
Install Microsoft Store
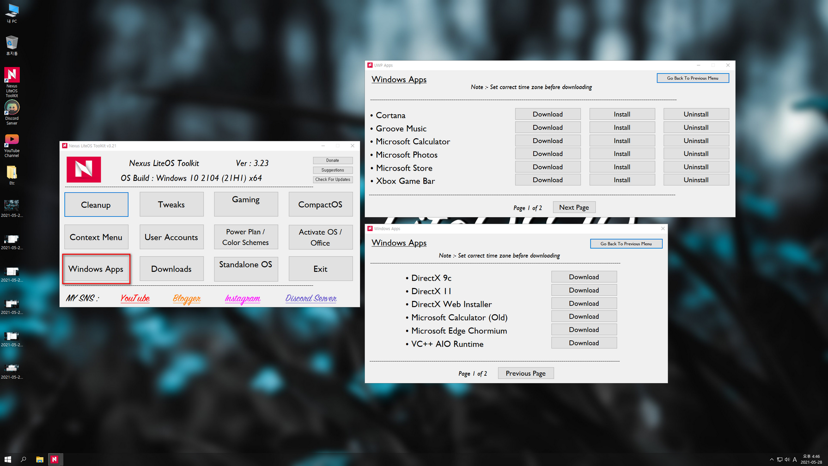click(622, 167)
